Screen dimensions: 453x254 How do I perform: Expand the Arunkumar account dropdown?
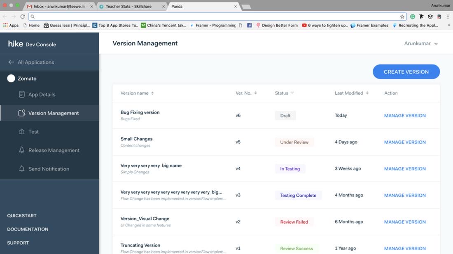tap(421, 43)
